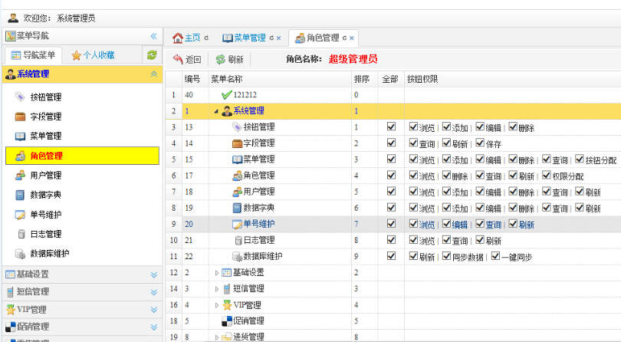This screenshot has width=621, height=342.
Task: Click the 日志管理 icon in grid row 10
Action: tap(238, 240)
